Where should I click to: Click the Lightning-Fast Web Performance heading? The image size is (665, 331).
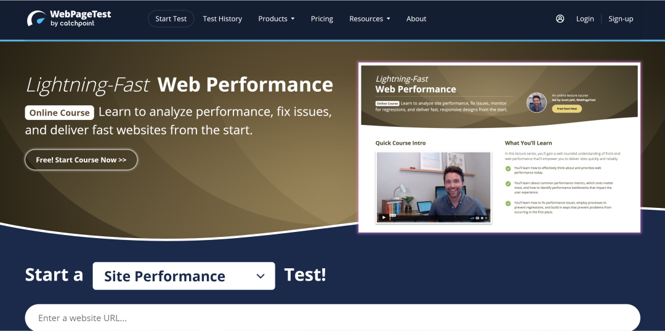tap(179, 84)
